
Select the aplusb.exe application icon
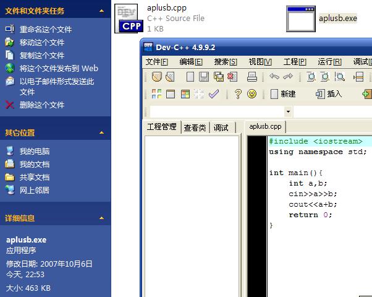tap(301, 19)
